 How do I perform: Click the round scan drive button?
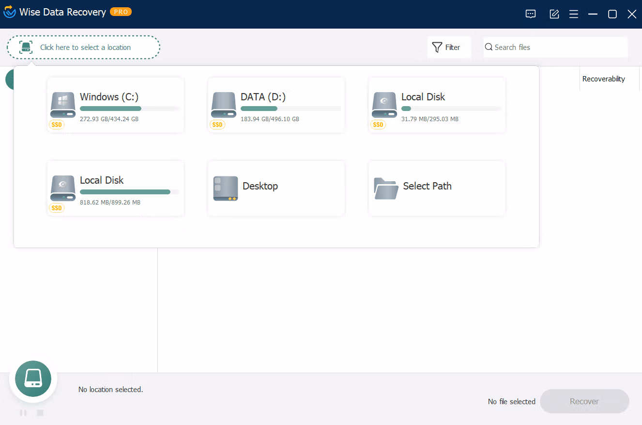pyautogui.click(x=33, y=379)
